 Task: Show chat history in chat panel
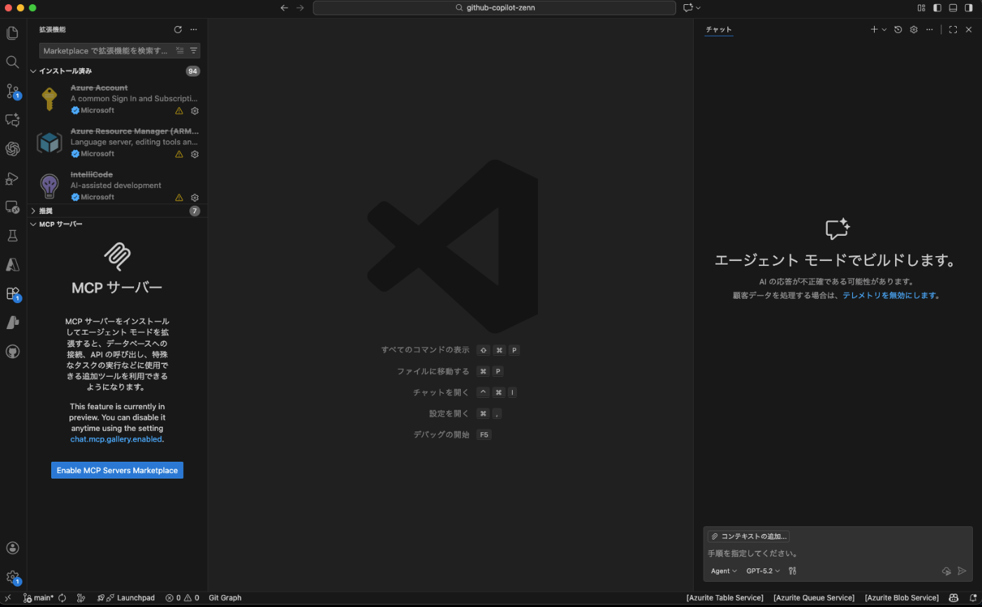coord(898,29)
